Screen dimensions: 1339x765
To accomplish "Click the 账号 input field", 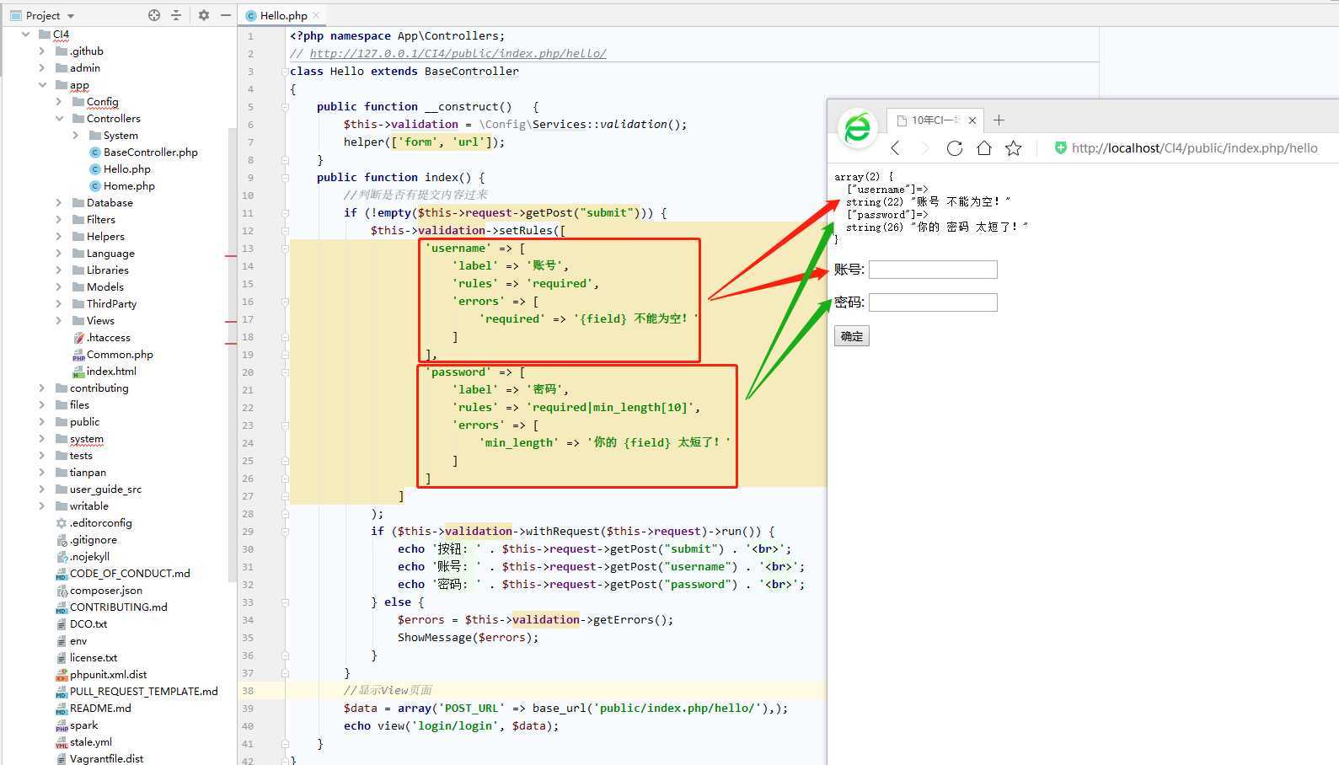I will coord(933,270).
